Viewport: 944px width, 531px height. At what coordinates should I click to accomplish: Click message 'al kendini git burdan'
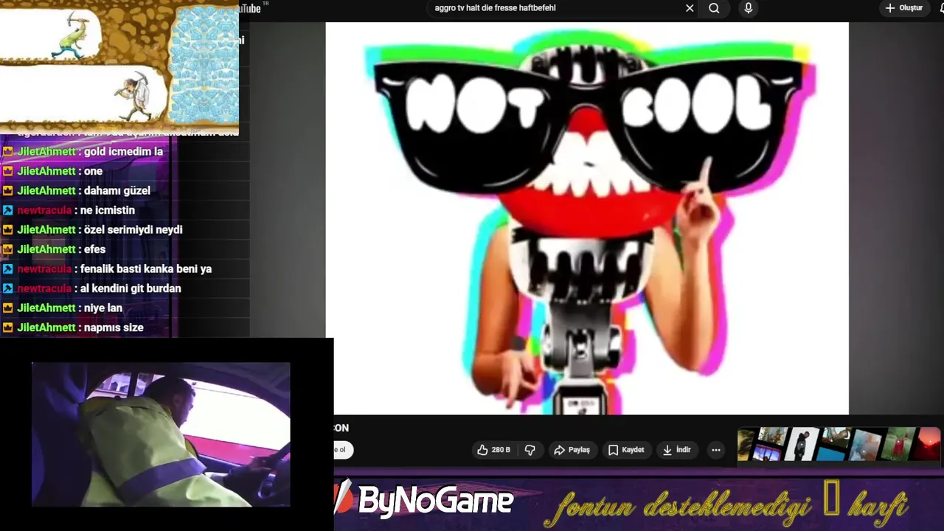tap(131, 288)
